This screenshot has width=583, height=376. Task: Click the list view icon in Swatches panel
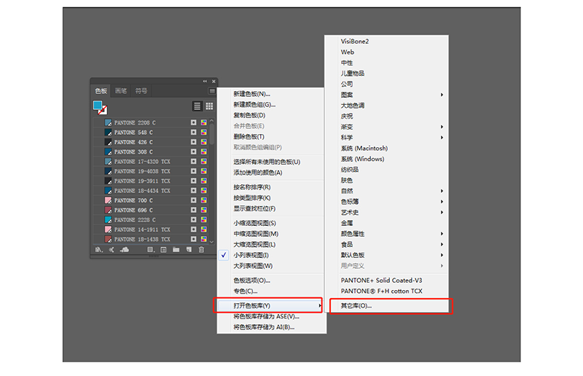(197, 106)
